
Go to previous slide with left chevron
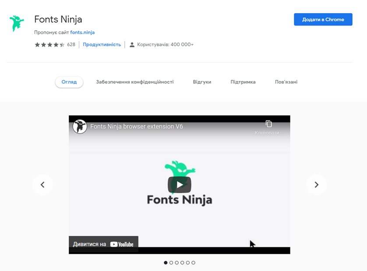(42, 185)
